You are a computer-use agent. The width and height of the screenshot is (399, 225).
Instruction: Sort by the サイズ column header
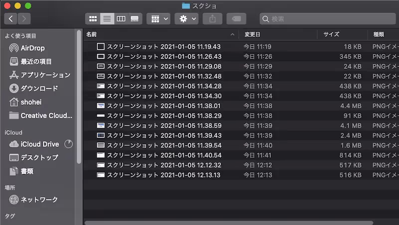pyautogui.click(x=331, y=34)
